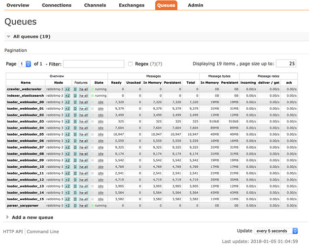Click the green running state icon for parser_yacyparser
309x246 pixels.
point(93,206)
